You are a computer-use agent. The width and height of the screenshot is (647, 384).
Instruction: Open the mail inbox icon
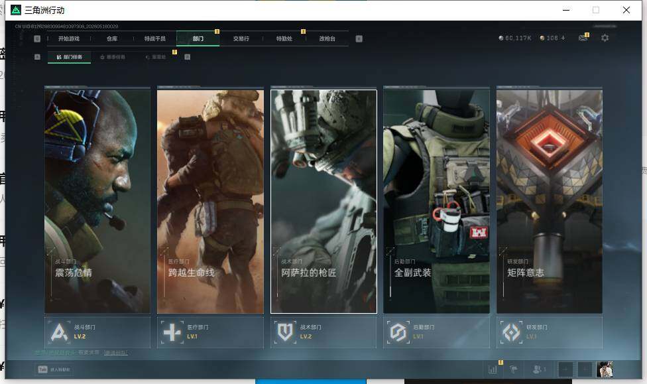[x=583, y=38]
